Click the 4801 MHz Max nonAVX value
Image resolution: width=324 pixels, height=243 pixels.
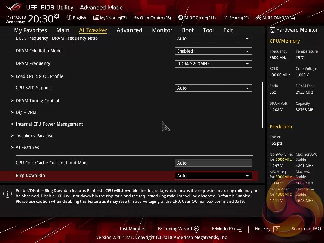pyautogui.click(x=304, y=166)
